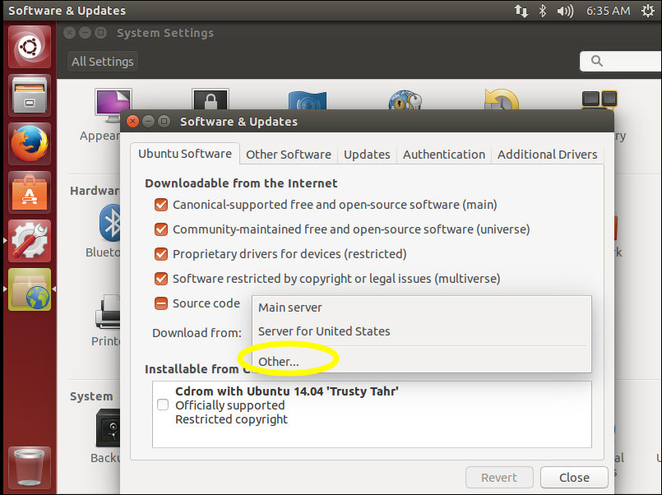Open the Bluetooth indicator in top panel

pos(543,11)
